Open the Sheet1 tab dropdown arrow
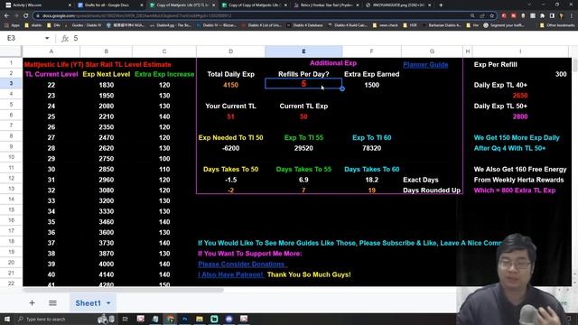Image resolution: width=578 pixels, height=325 pixels. click(x=108, y=303)
